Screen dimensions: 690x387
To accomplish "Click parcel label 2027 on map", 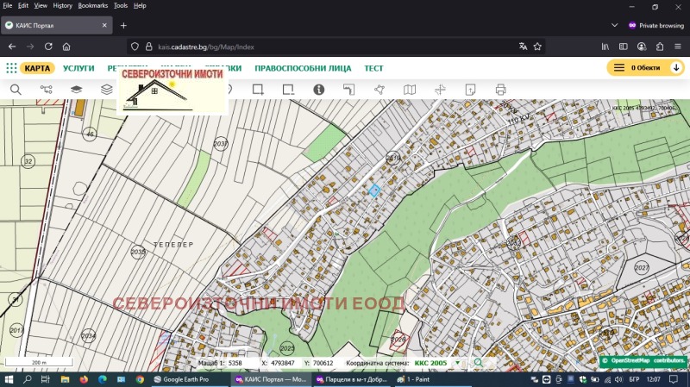I will tap(642, 267).
